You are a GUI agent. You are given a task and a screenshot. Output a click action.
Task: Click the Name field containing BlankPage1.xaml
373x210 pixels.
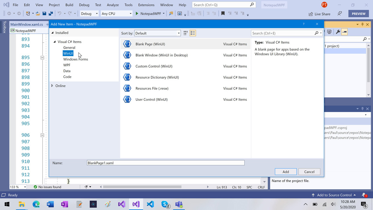[x=166, y=163]
